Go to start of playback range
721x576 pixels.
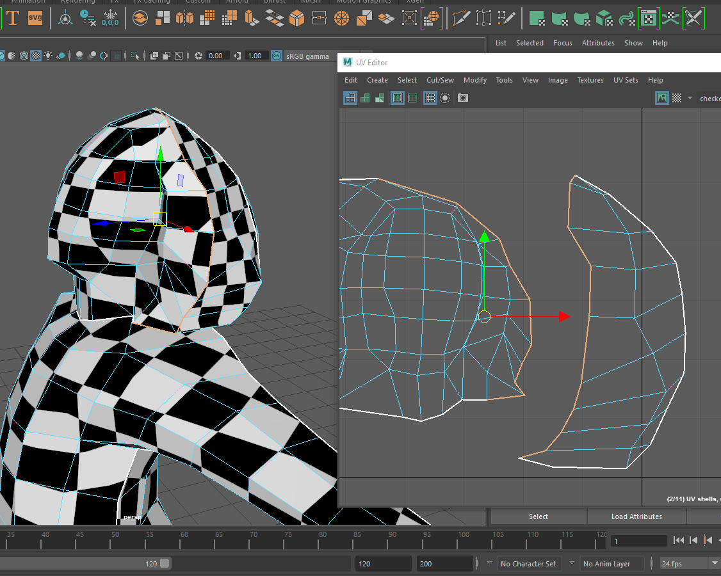pos(678,541)
